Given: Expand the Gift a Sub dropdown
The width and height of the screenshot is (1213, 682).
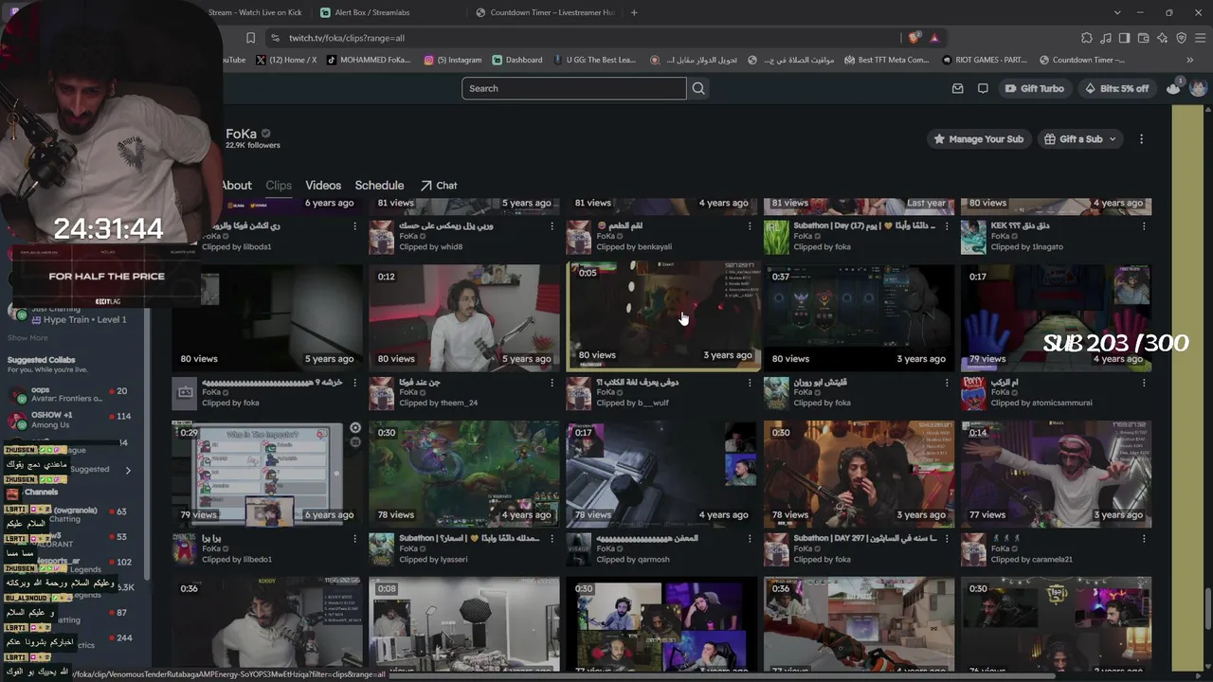Looking at the screenshot, I should tap(1113, 139).
